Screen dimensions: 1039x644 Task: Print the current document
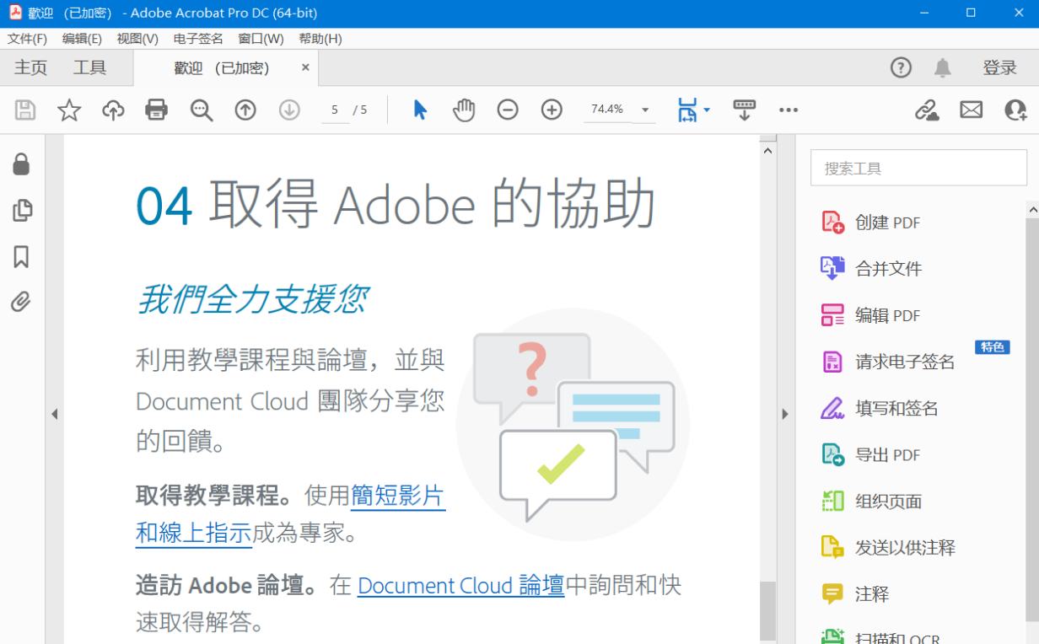point(156,110)
